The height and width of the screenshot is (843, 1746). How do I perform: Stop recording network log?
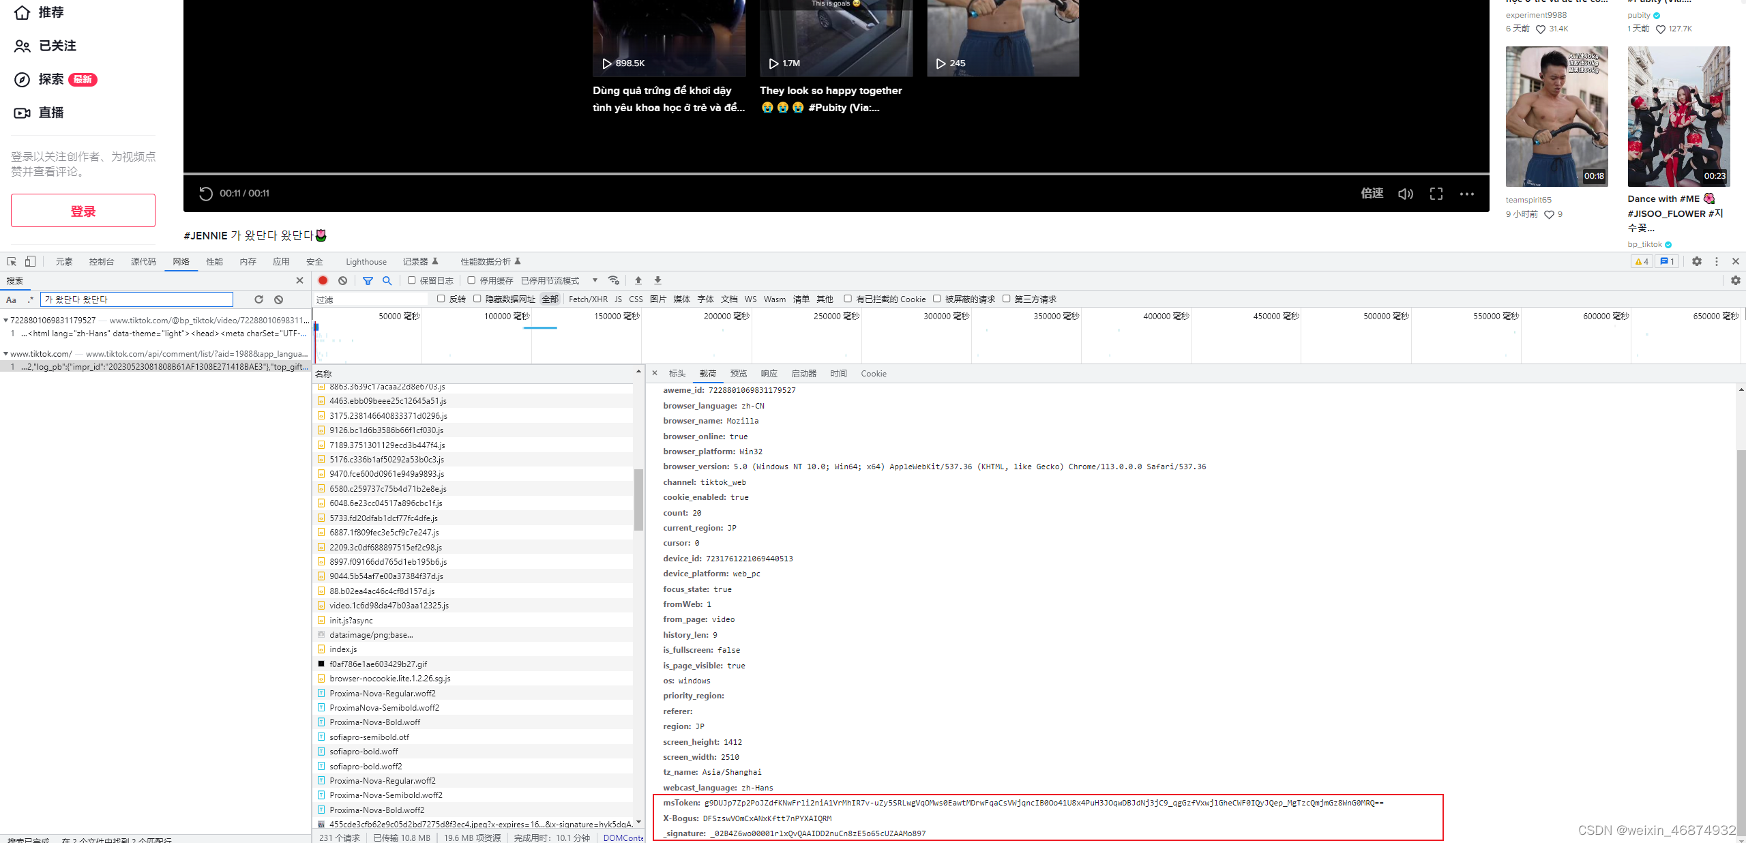[x=323, y=280]
